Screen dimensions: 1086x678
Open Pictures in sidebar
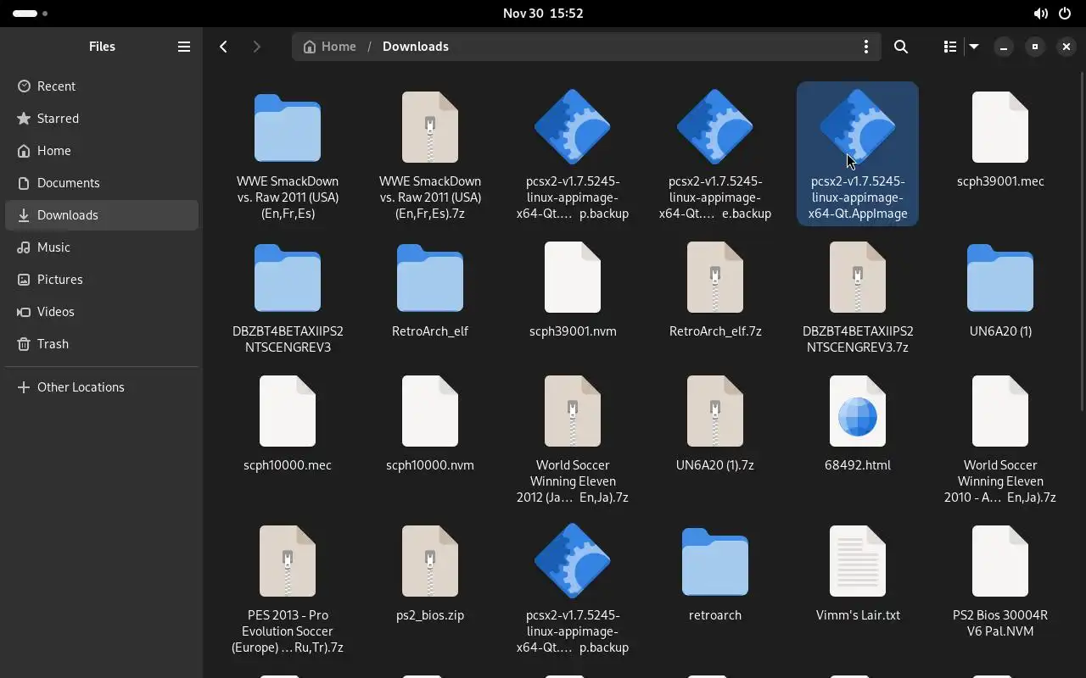click(x=102, y=280)
